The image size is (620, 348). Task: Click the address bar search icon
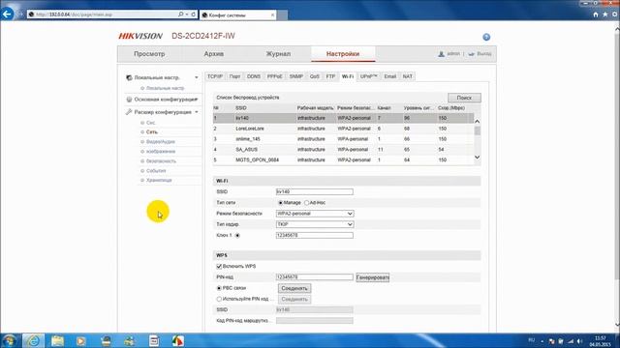pos(181,14)
